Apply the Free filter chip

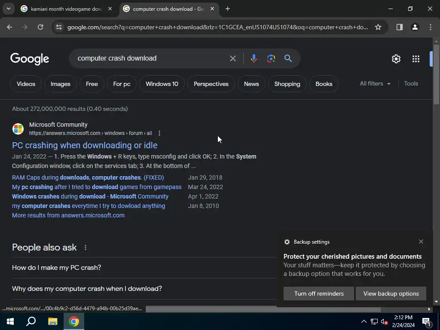92,84
